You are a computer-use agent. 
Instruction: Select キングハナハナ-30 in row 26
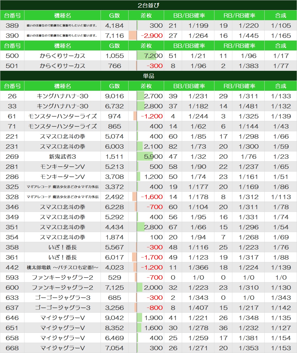tap(62, 96)
